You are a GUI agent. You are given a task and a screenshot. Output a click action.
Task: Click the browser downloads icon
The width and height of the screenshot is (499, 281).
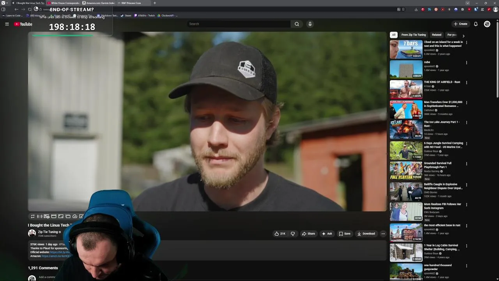pos(416,9)
